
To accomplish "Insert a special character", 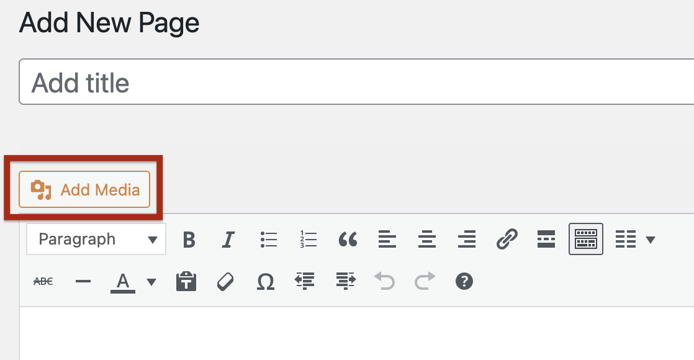I will pos(265,281).
